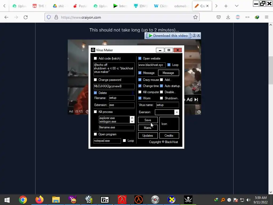Switch to the THE tab

[x=39, y=6]
